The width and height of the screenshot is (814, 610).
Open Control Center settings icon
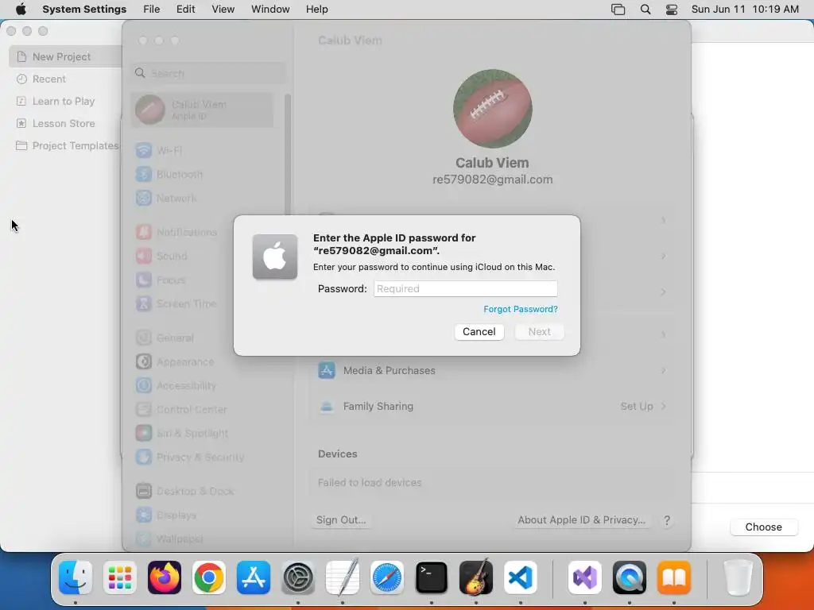point(144,409)
